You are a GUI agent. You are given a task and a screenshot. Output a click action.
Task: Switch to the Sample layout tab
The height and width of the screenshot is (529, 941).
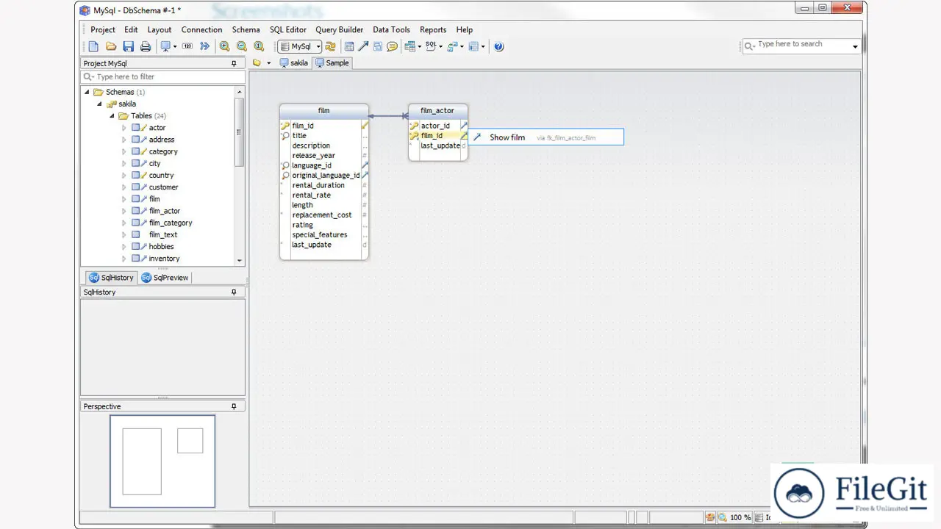332,63
